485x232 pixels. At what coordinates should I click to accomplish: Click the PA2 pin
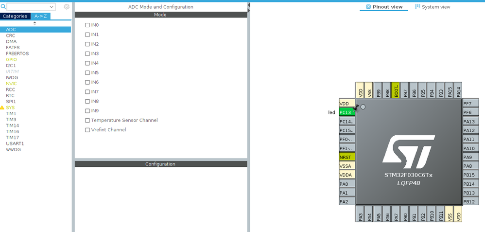(x=346, y=202)
